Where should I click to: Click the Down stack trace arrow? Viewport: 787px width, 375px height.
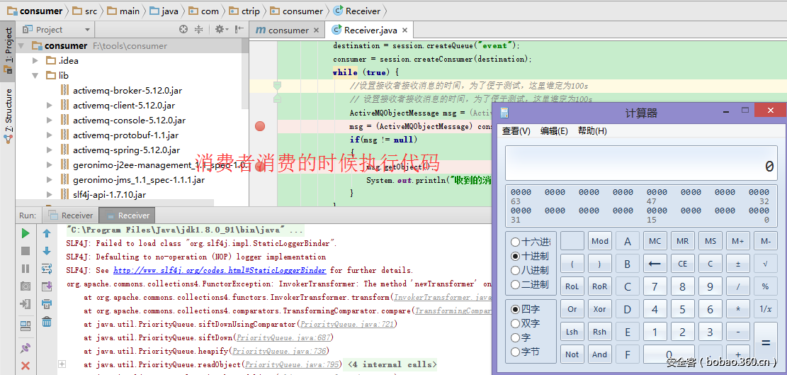[47, 250]
